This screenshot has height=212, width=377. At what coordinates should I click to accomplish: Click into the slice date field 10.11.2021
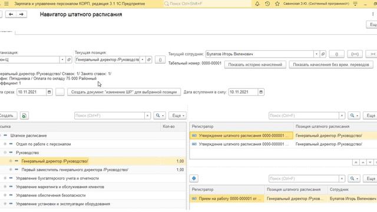[x=31, y=92]
